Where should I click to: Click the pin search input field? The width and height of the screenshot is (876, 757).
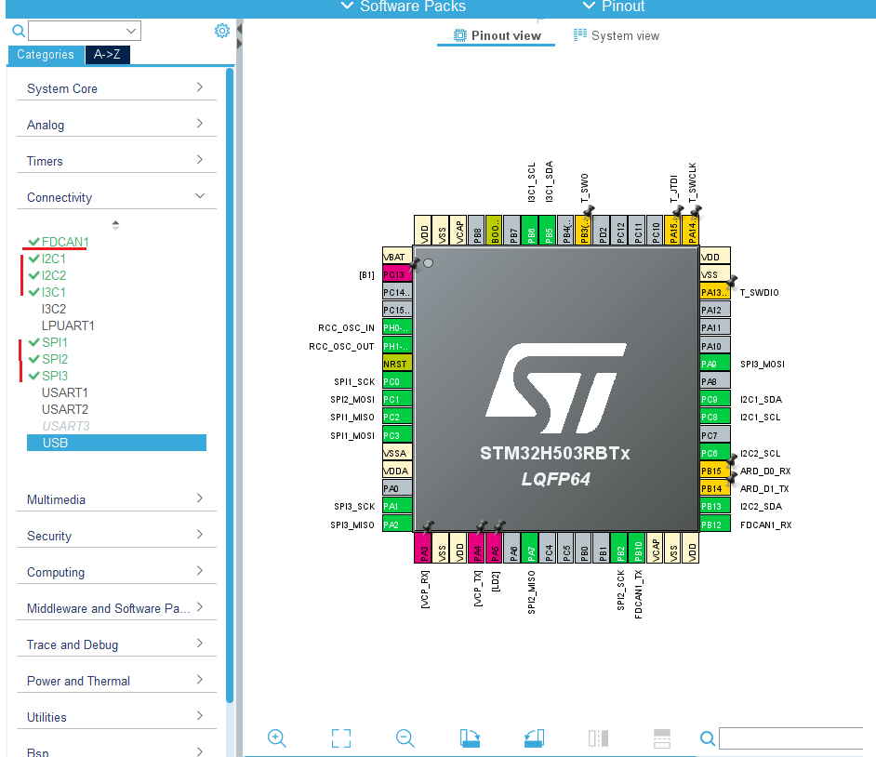(x=791, y=738)
